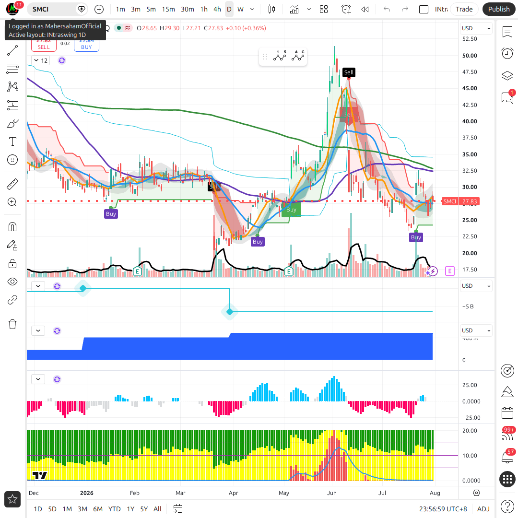
Task: Select the Text annotation tool
Action: point(12,141)
